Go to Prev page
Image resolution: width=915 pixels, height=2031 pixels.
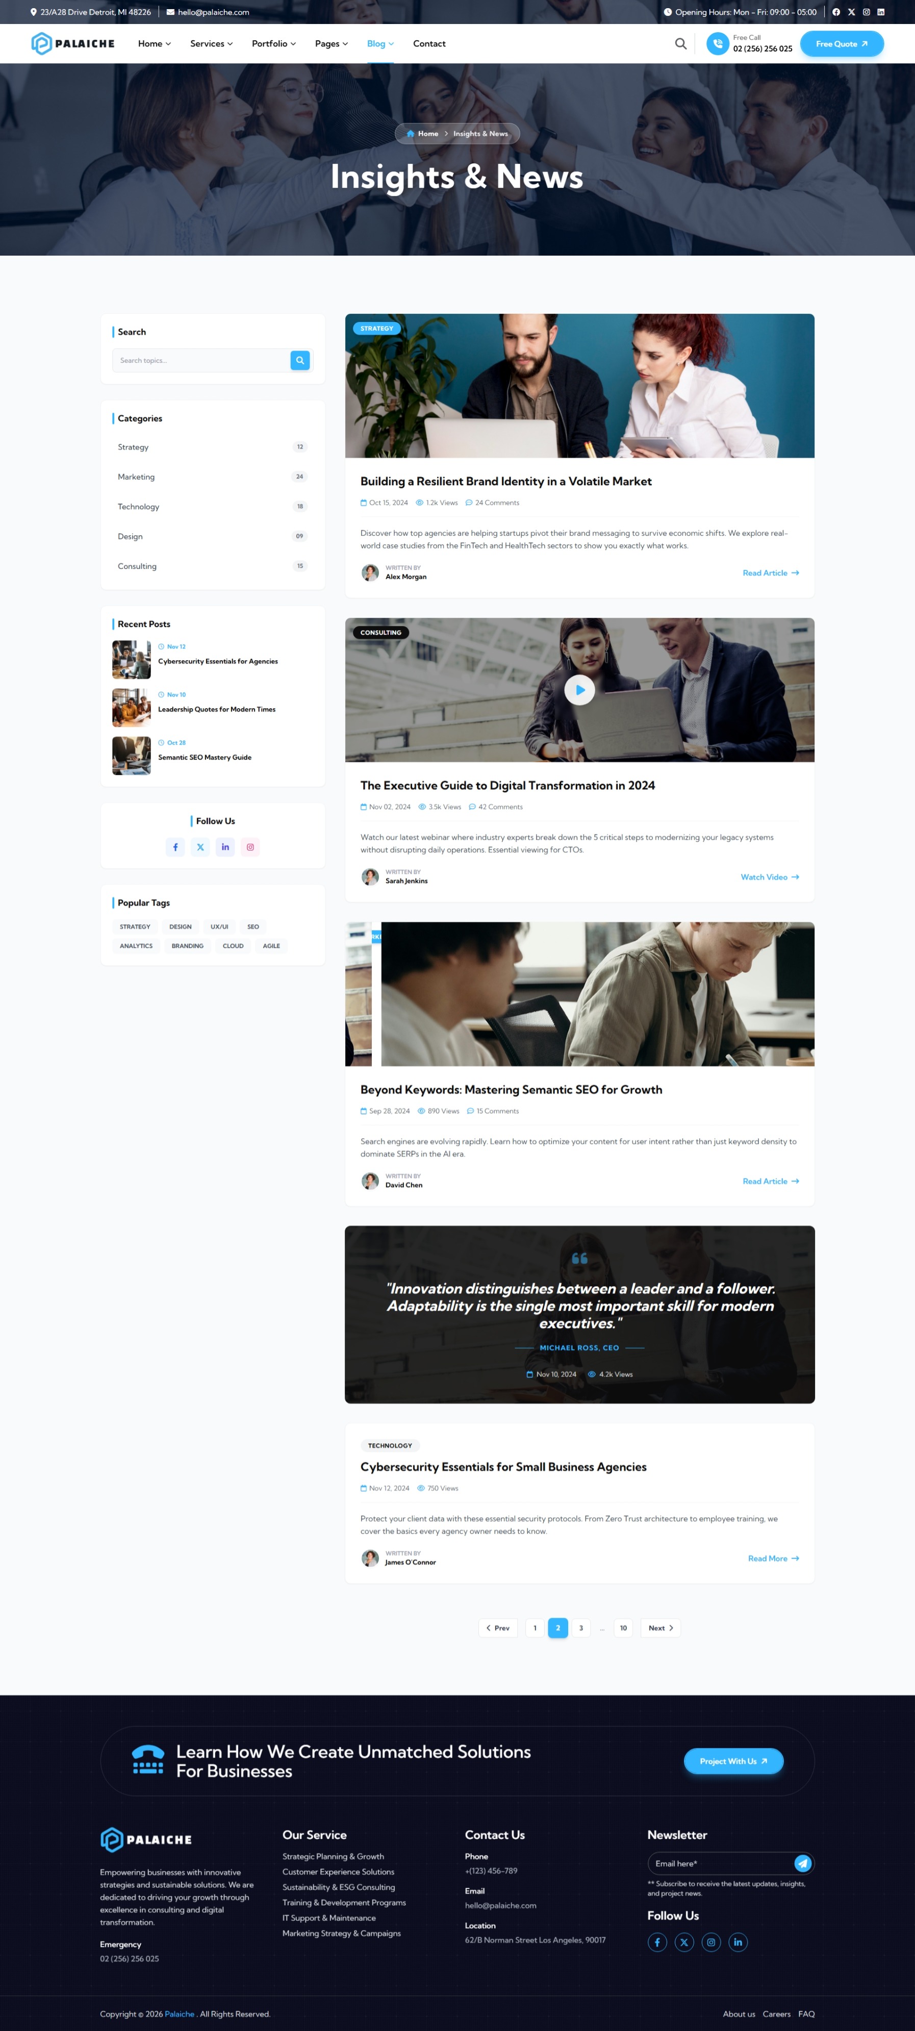click(498, 1628)
